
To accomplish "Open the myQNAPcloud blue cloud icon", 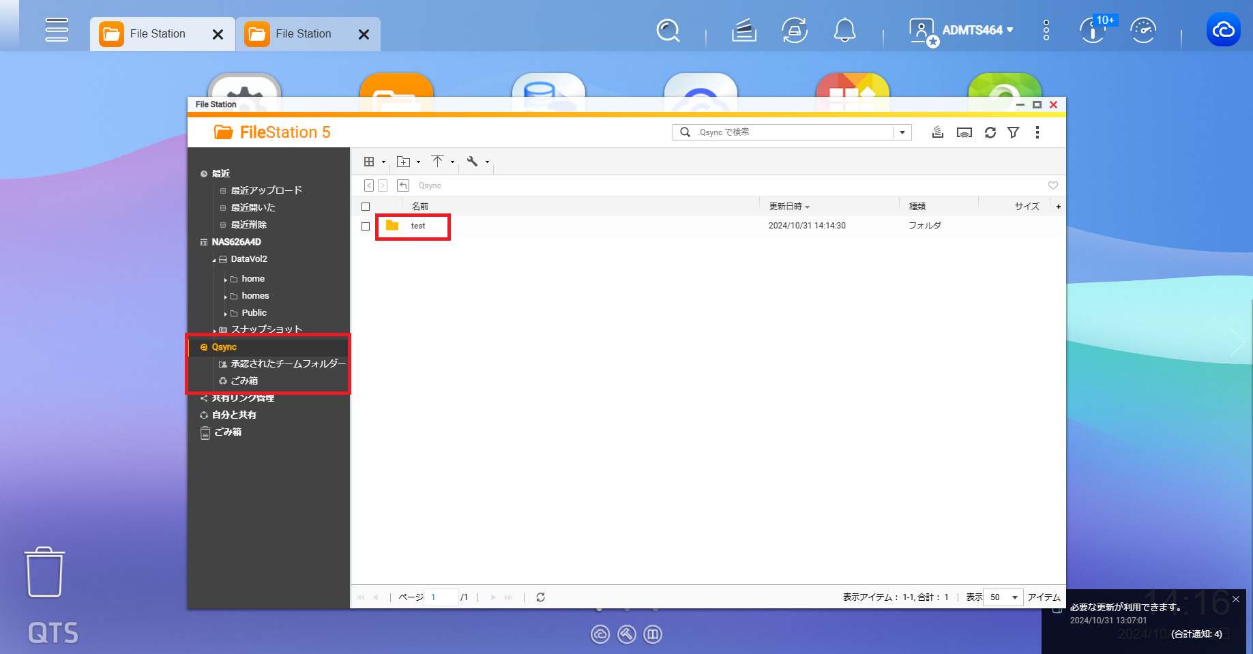I will [1224, 30].
